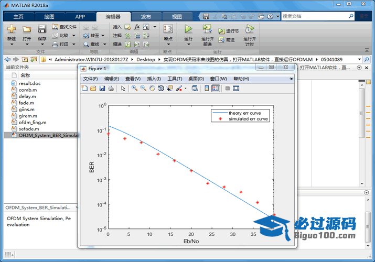Open the editor panel actions dropdown
This screenshot has width=375, height=262.
[359, 68]
